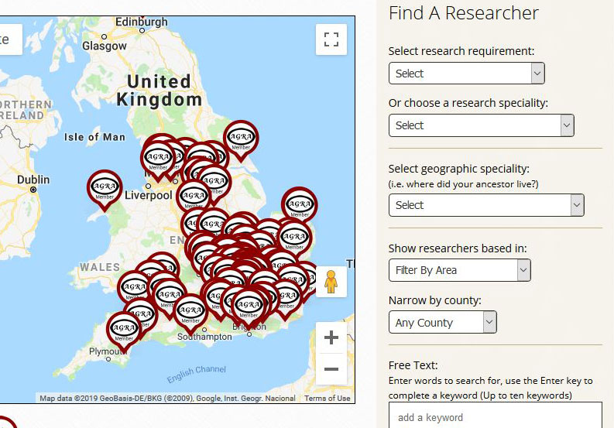This screenshot has height=428, width=614.
Task: Click the Isle of Man map label
Action: (x=94, y=137)
